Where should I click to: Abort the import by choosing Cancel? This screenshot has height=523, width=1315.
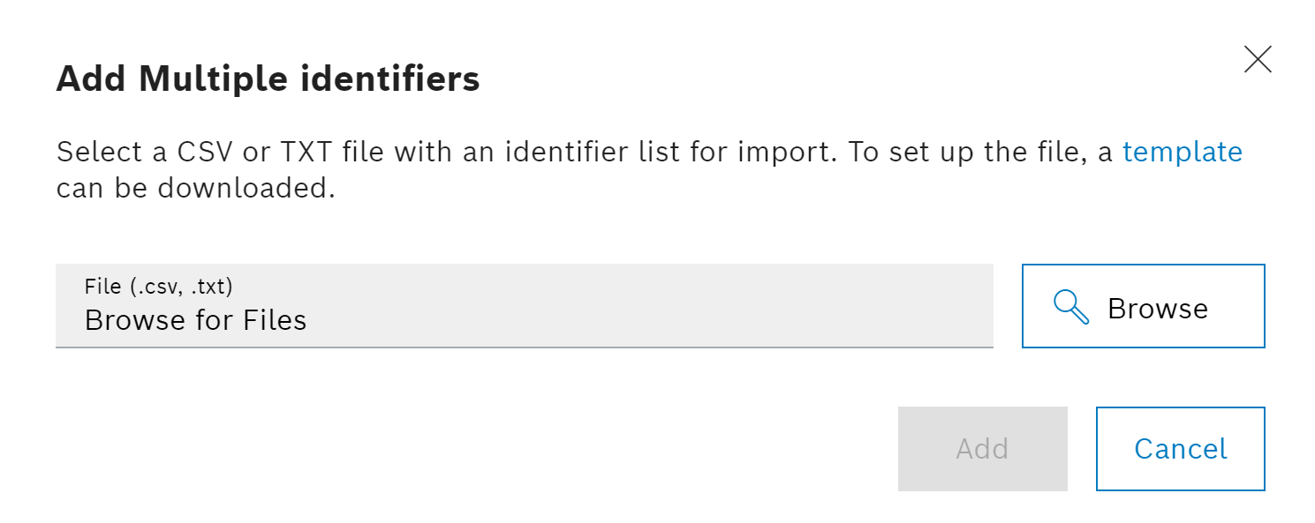(x=1180, y=449)
